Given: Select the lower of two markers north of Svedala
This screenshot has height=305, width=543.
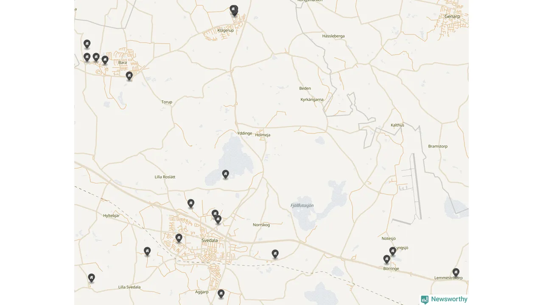Looking at the screenshot, I should click(218, 219).
